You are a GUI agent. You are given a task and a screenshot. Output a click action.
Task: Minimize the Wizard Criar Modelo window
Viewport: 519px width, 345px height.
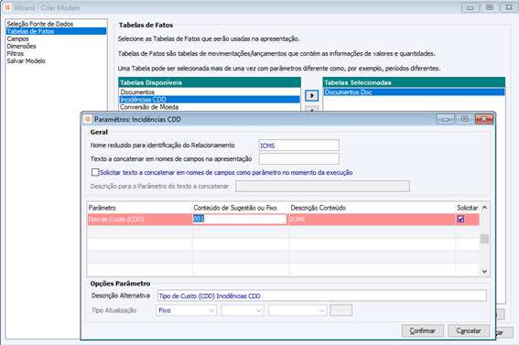(470, 7)
